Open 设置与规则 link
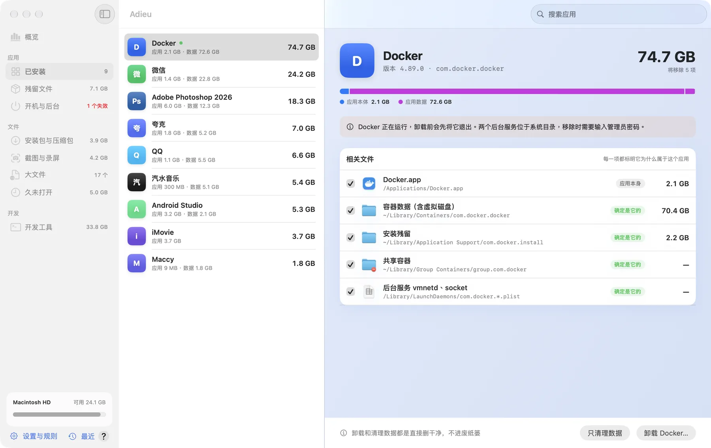 34,436
